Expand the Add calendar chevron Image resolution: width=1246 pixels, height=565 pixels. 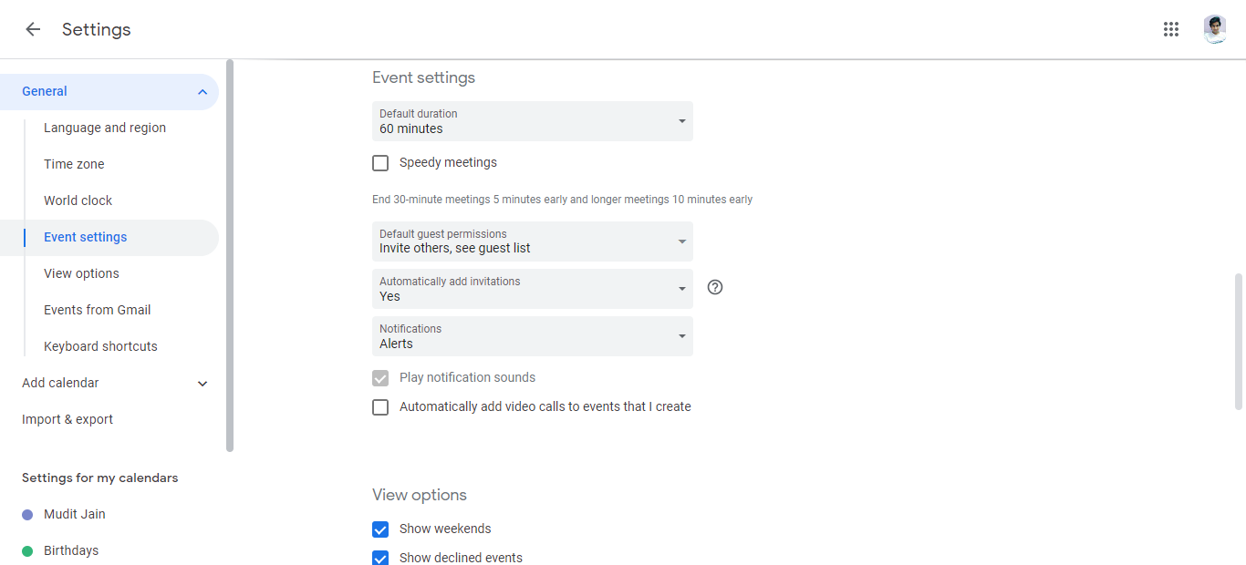[202, 383]
